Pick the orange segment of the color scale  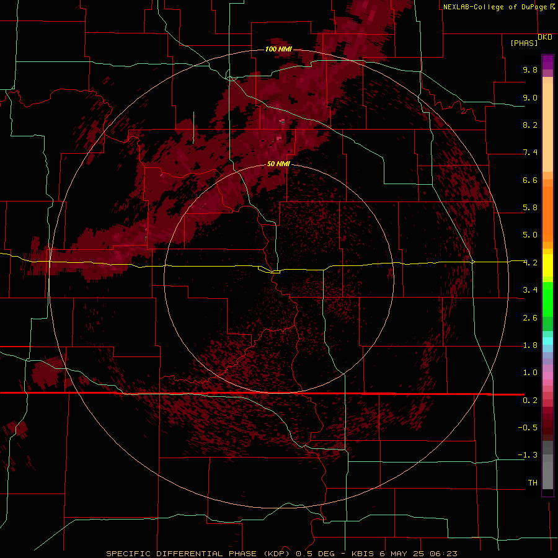pyautogui.click(x=547, y=214)
